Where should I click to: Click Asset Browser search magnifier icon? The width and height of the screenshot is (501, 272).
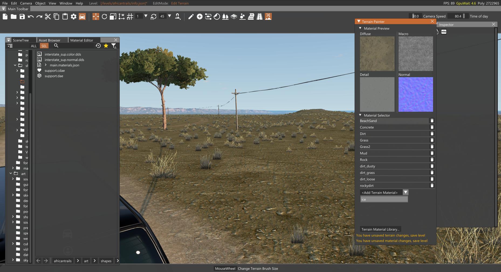coord(56,46)
